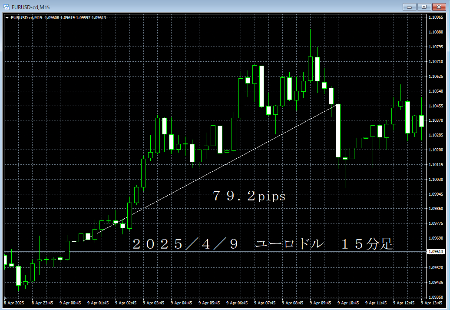The width and height of the screenshot is (450, 310).
Task: Close the EURUSD-cd,M15 chart window
Action: (x=439, y=7)
